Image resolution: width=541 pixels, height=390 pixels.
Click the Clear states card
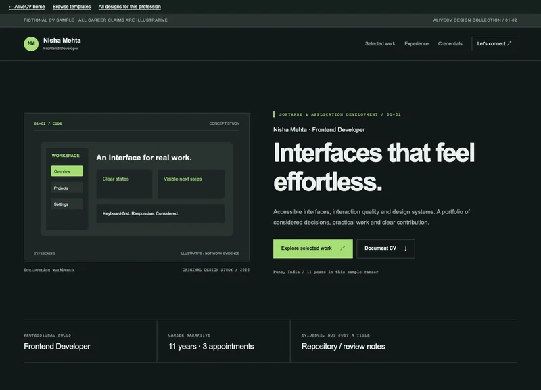pyautogui.click(x=124, y=184)
